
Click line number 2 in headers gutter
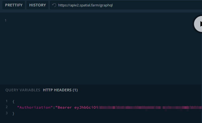coord(7,107)
